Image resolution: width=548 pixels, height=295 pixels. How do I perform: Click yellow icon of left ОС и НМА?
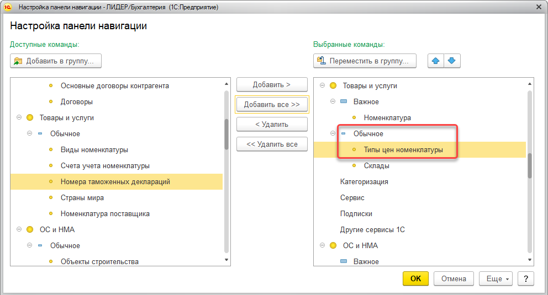point(30,229)
